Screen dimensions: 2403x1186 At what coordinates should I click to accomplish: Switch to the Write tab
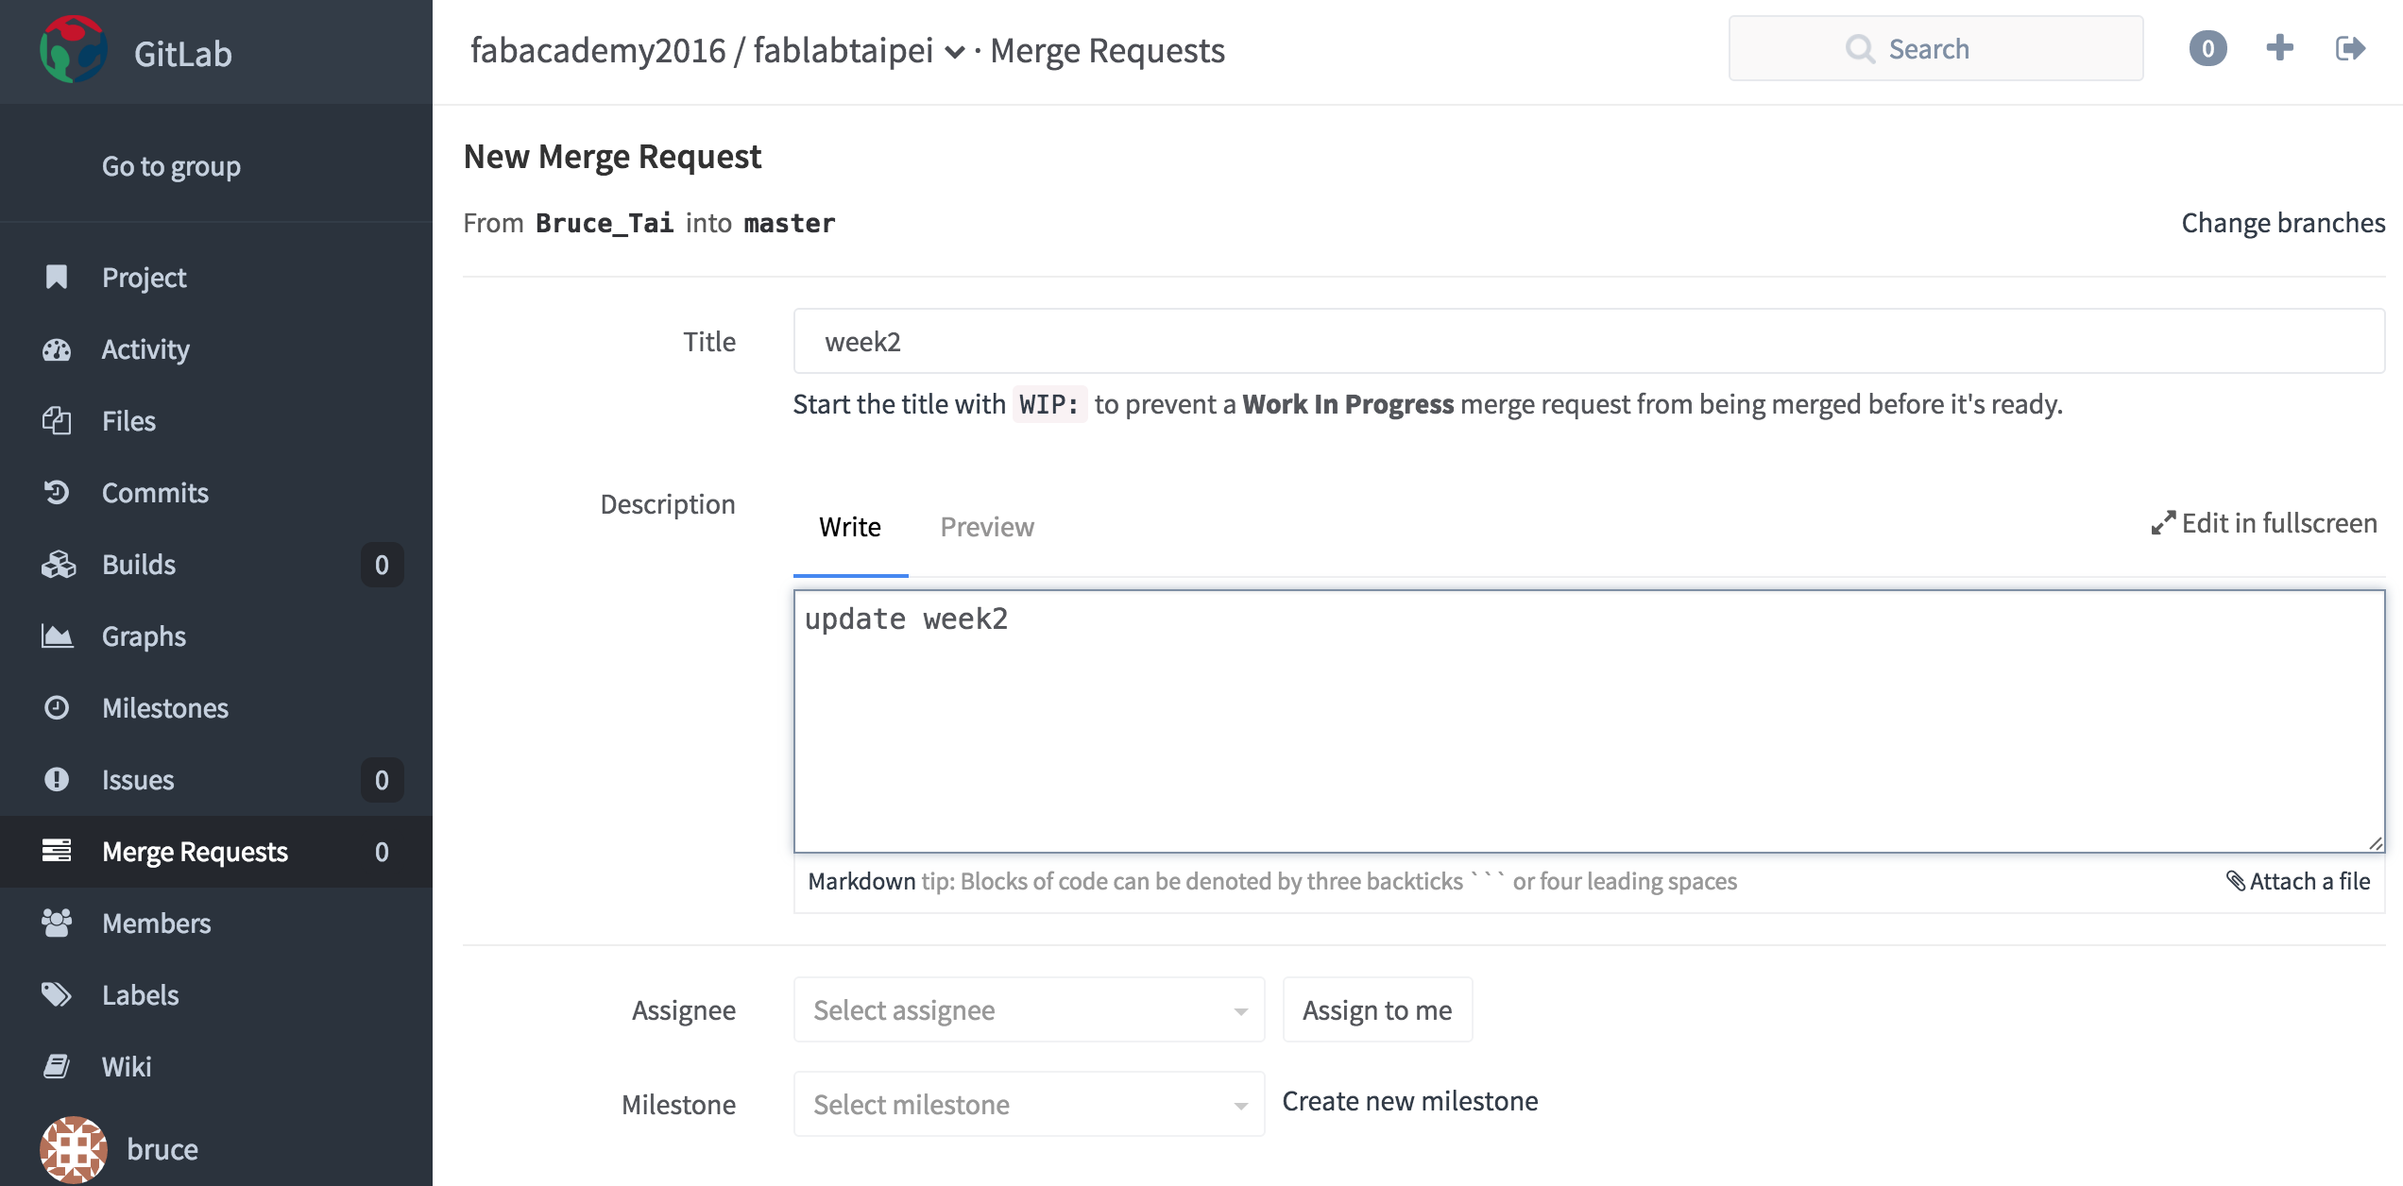point(850,527)
